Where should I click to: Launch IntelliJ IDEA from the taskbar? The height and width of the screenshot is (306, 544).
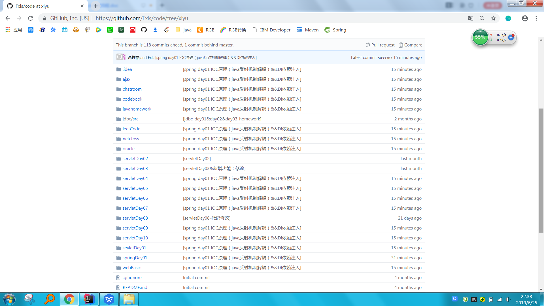(89, 299)
